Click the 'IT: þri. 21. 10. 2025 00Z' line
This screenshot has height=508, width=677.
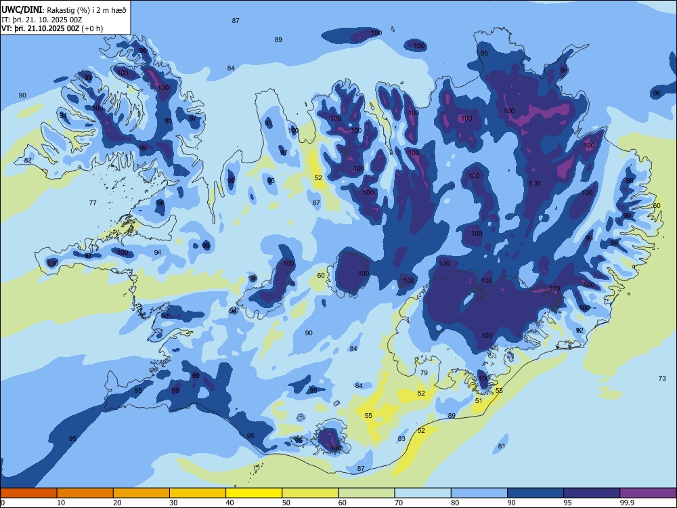tap(42, 20)
